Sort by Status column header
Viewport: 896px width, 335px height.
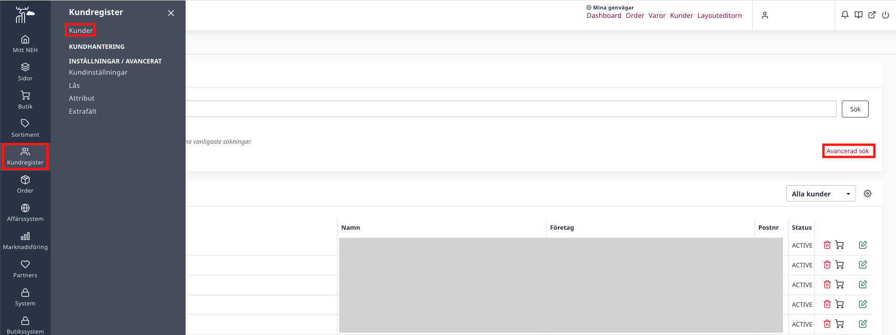point(802,227)
